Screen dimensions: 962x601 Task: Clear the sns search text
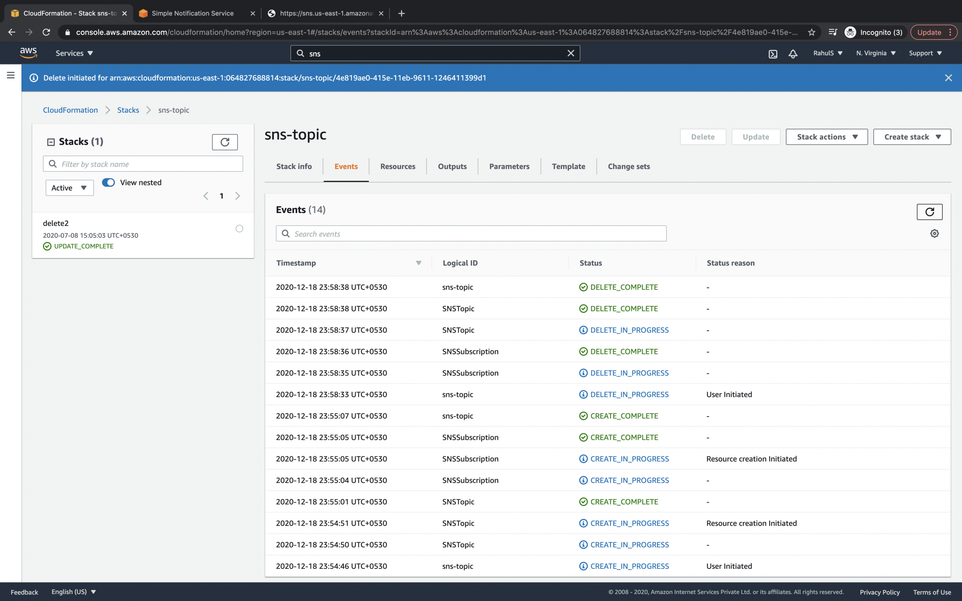point(571,53)
